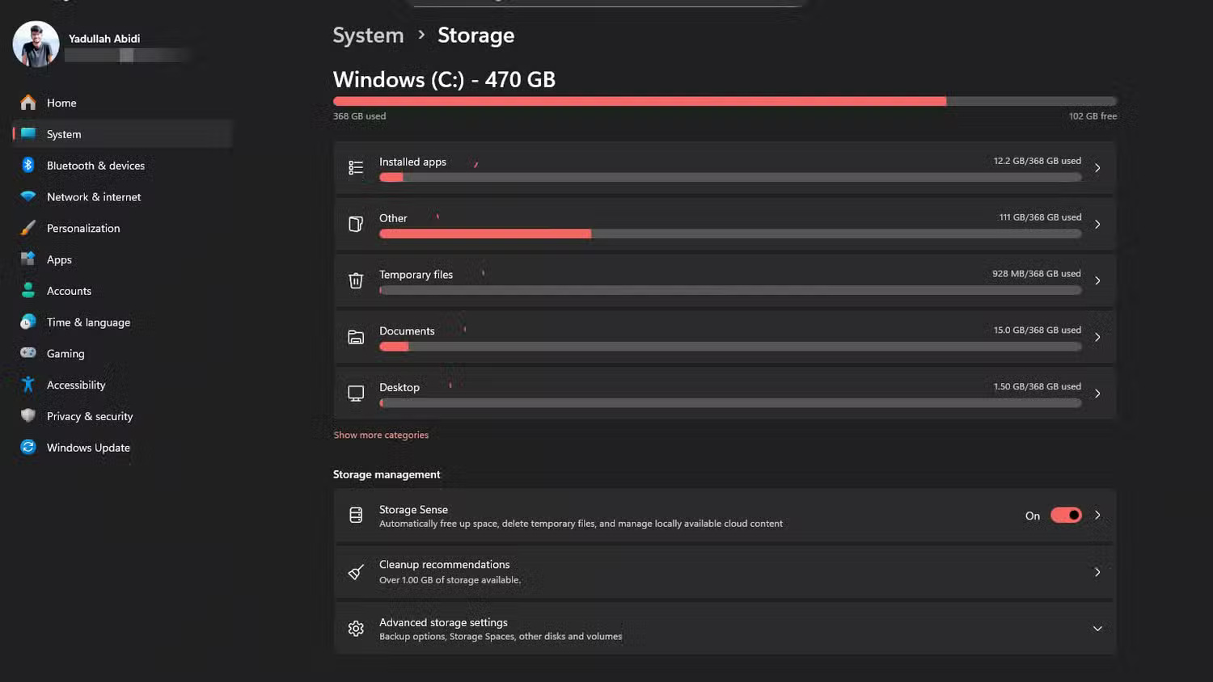1213x682 pixels.
Task: Click the Advanced storage settings gear icon
Action: 356,628
